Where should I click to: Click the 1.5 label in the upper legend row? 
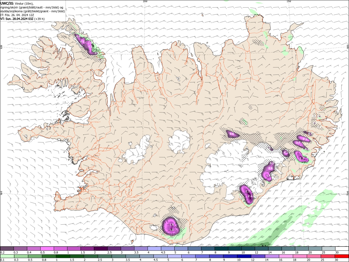click(x=83, y=252)
